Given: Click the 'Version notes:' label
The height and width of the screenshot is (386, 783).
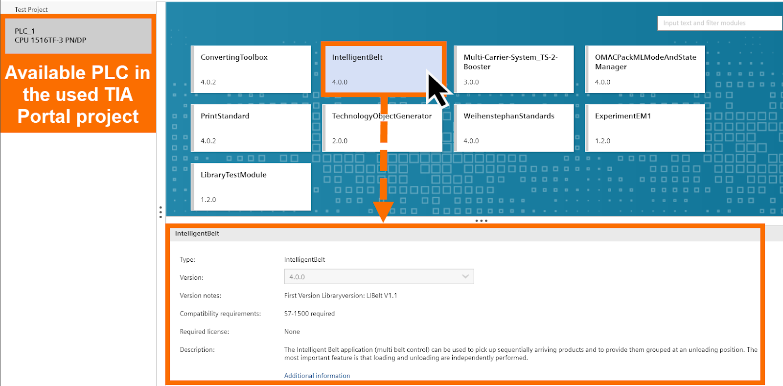Looking at the screenshot, I should pyautogui.click(x=200, y=295).
